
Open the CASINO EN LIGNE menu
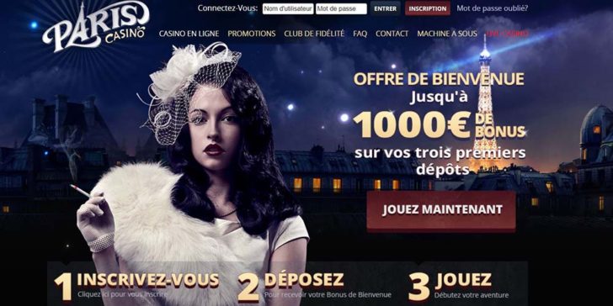pos(189,34)
